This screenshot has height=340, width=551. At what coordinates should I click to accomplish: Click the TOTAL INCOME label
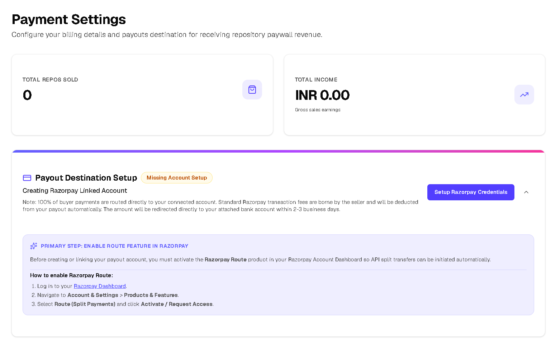316,80
